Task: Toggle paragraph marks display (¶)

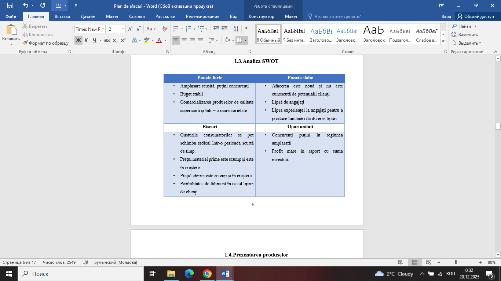Action: [x=247, y=29]
